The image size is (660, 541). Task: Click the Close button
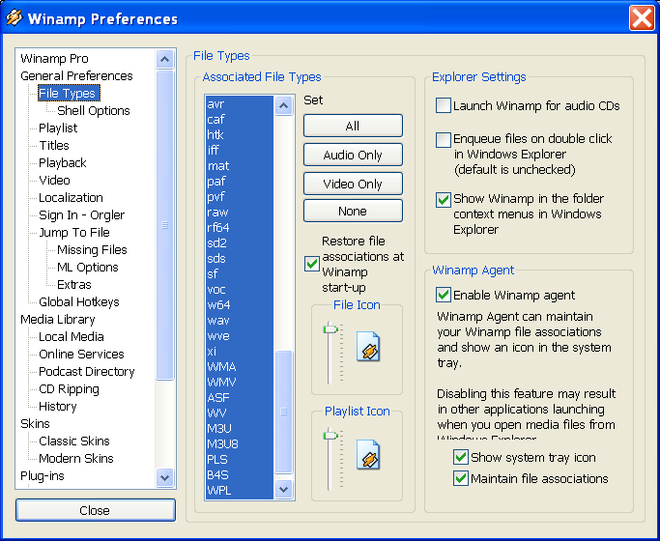coord(95,510)
